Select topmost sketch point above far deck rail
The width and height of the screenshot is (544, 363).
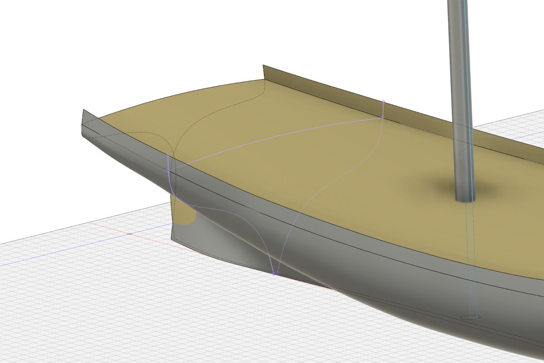(x=384, y=102)
